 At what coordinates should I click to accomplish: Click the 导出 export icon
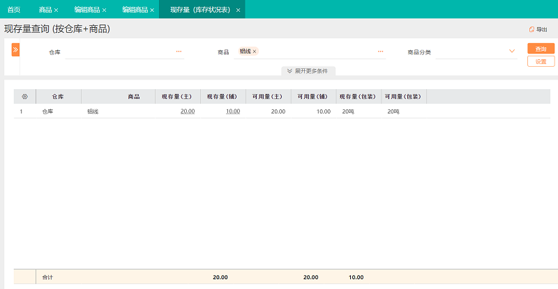[532, 29]
